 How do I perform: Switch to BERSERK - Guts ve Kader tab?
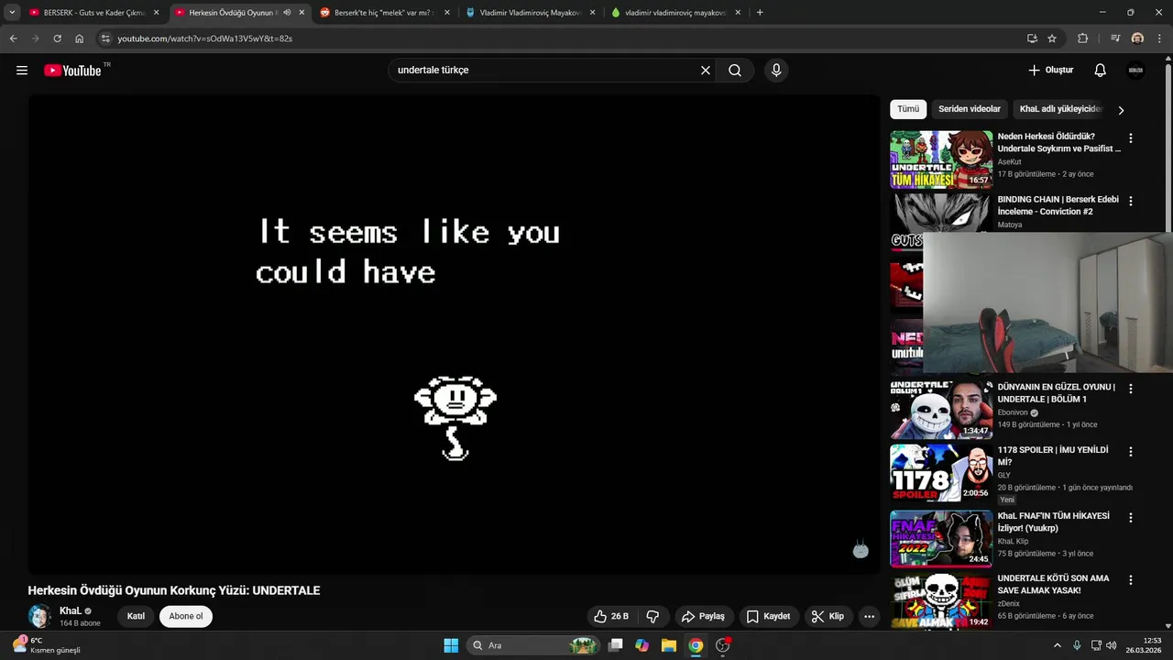[x=94, y=13]
